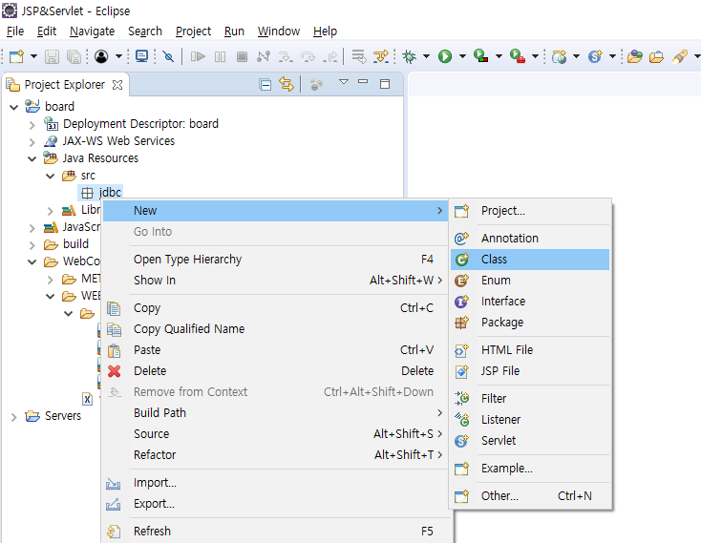Open the Search menu
Viewport: 701px width, 543px height.
coord(145,31)
